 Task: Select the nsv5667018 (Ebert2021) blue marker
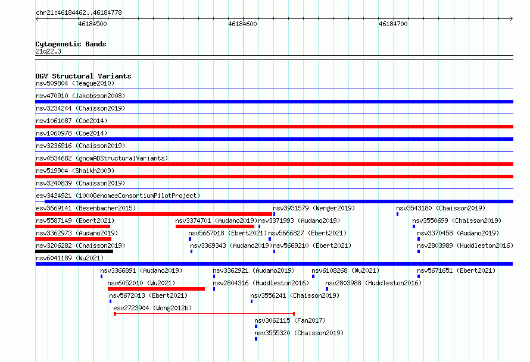tap(190, 239)
